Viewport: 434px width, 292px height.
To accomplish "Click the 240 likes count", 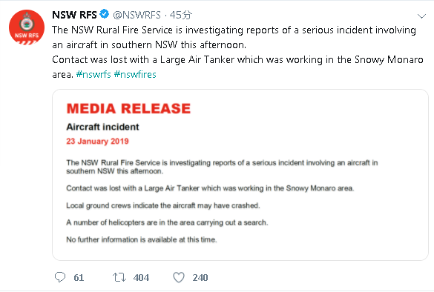I will click(x=200, y=277).
